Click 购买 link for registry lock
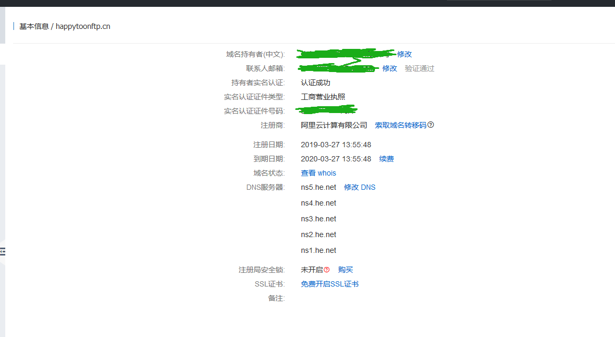This screenshot has width=615, height=337. click(x=346, y=270)
